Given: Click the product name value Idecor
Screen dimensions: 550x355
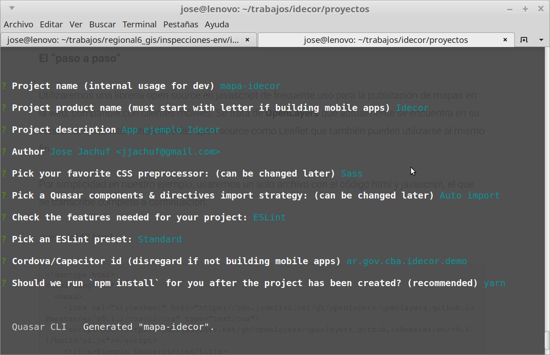Looking at the screenshot, I should point(412,108).
